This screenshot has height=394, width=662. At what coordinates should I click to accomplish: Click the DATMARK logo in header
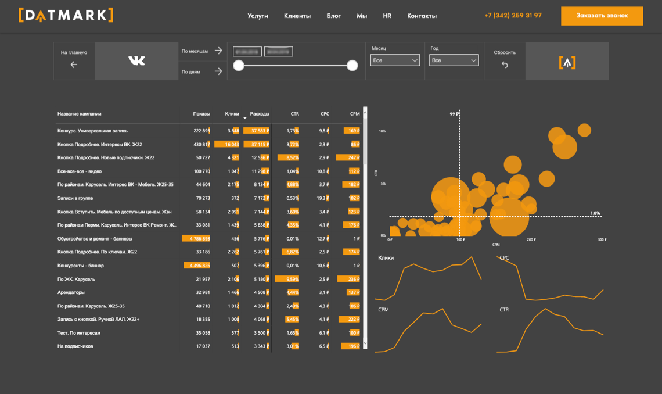(x=66, y=15)
